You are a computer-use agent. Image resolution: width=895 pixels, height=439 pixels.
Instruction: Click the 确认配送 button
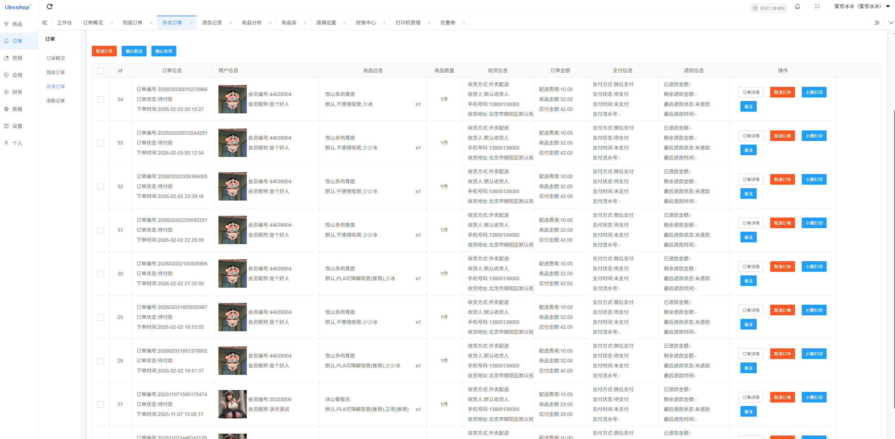tap(134, 51)
